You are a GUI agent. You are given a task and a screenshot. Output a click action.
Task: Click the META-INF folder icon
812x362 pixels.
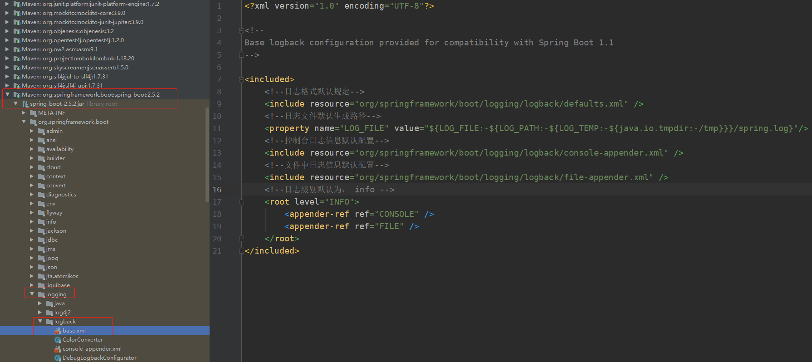tap(33, 113)
